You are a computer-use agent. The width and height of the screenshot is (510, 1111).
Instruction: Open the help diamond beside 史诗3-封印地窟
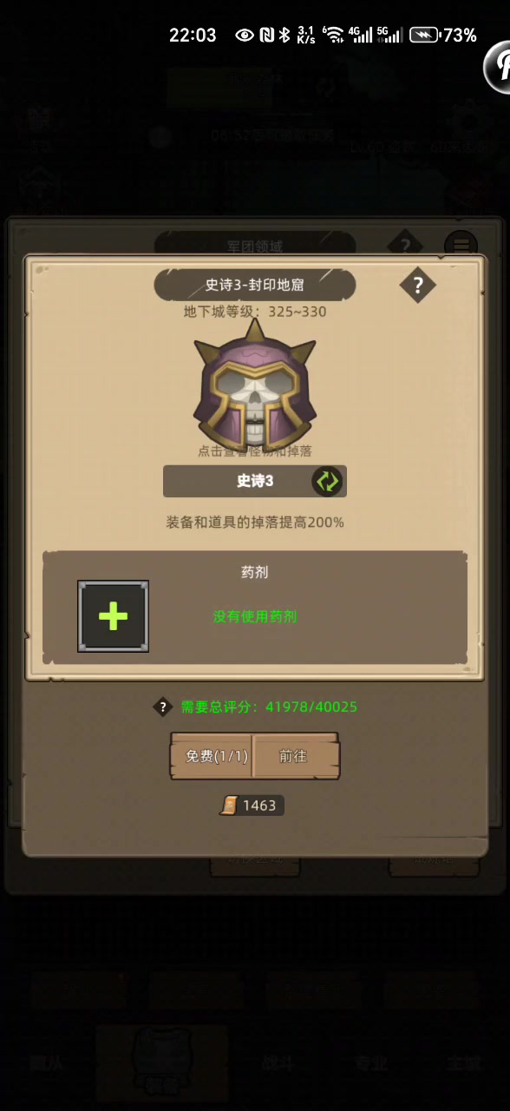[417, 285]
